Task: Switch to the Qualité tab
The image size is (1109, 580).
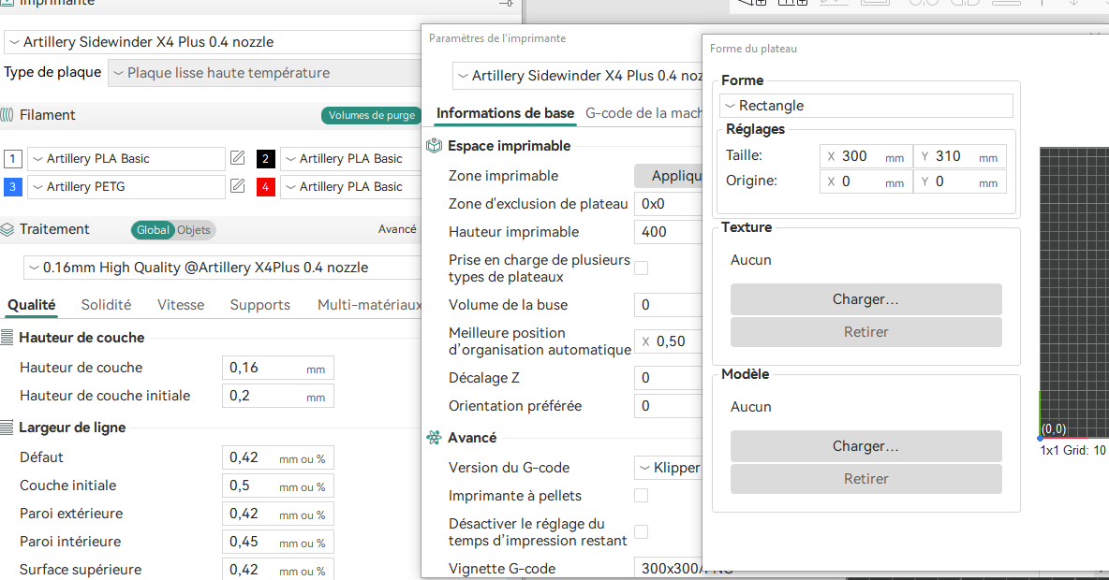Action: coord(32,304)
